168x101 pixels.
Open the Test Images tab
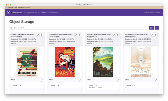(53, 13)
